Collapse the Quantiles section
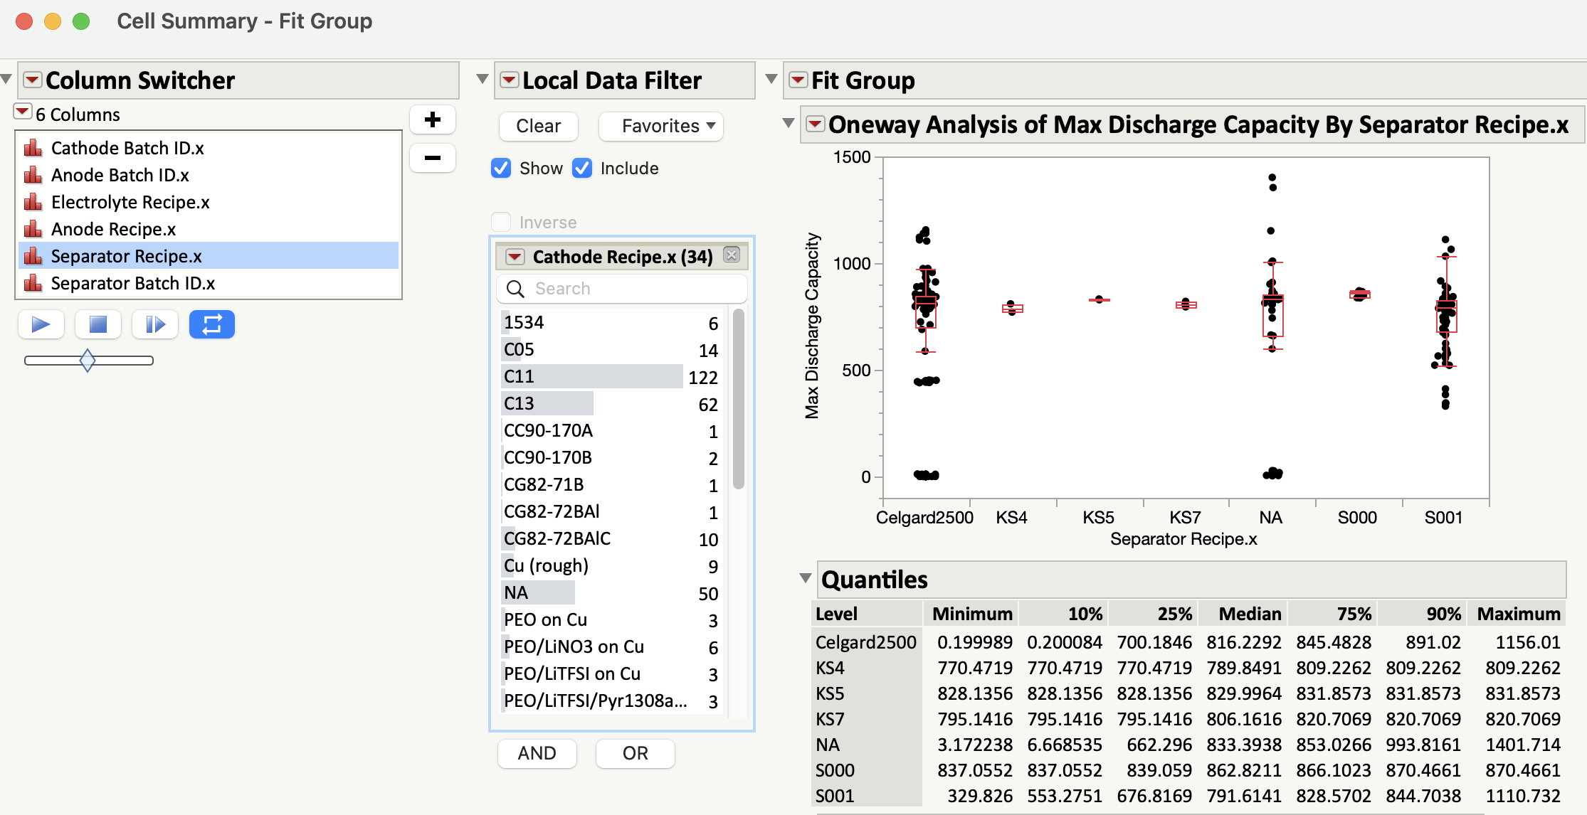This screenshot has width=1587, height=815. [x=805, y=578]
